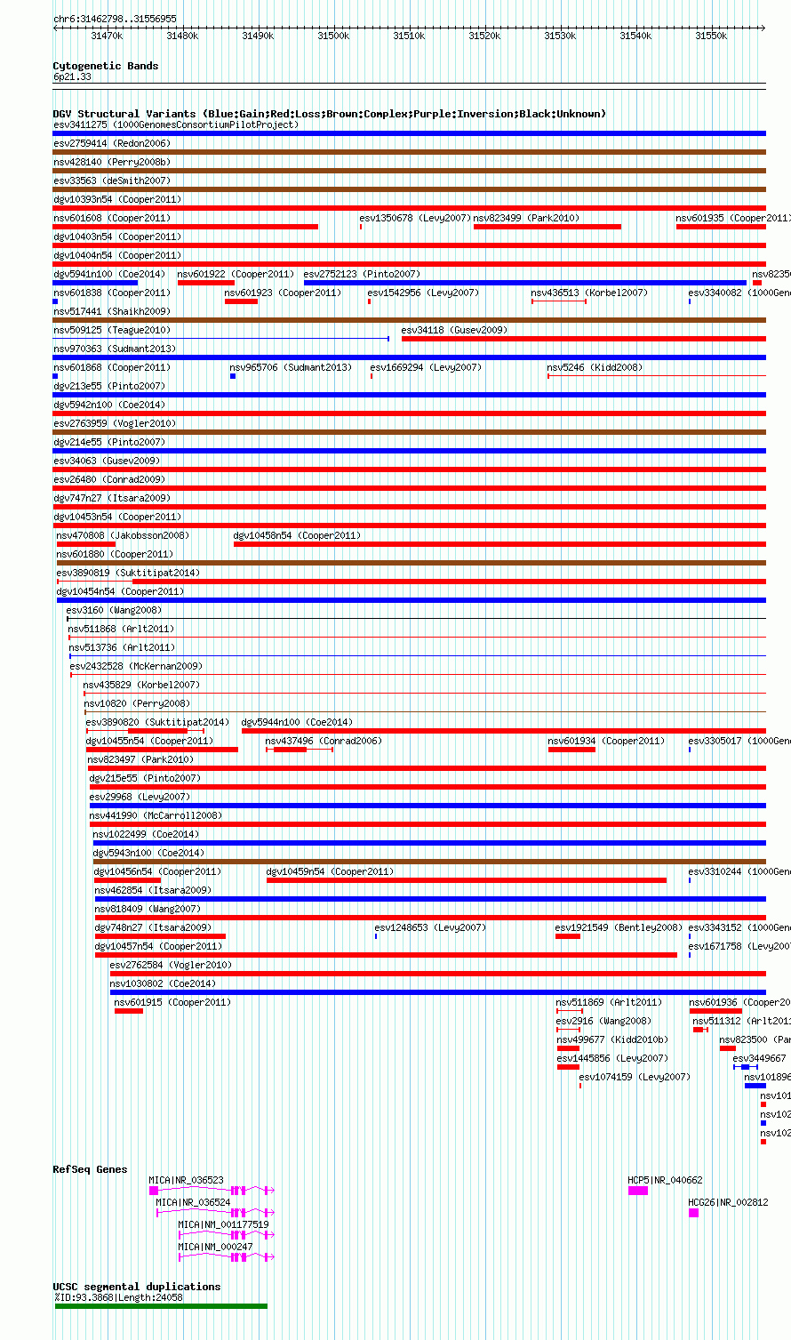Open nsv428140 (Perry2008b) variant
The image size is (791, 1340).
point(111,162)
